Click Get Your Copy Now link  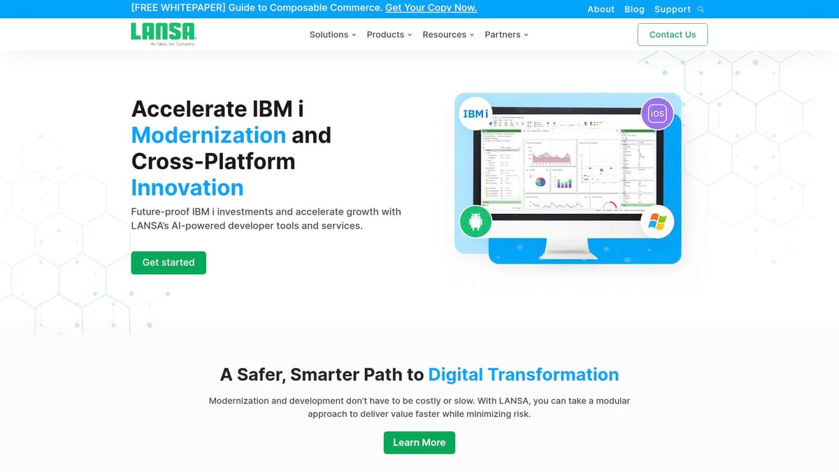tap(431, 8)
